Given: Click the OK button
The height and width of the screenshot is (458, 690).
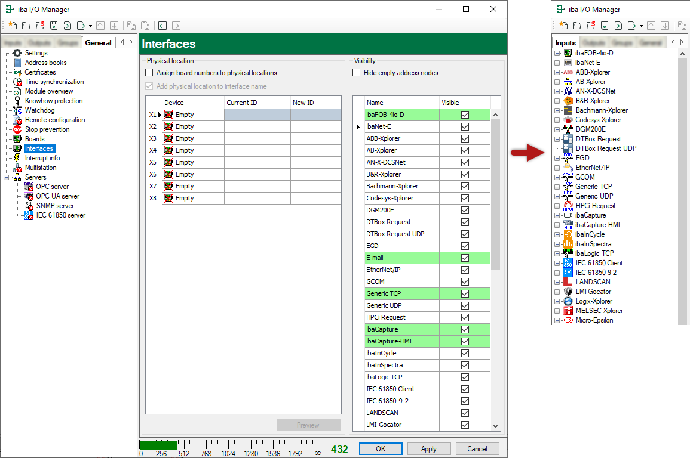Looking at the screenshot, I should point(381,449).
